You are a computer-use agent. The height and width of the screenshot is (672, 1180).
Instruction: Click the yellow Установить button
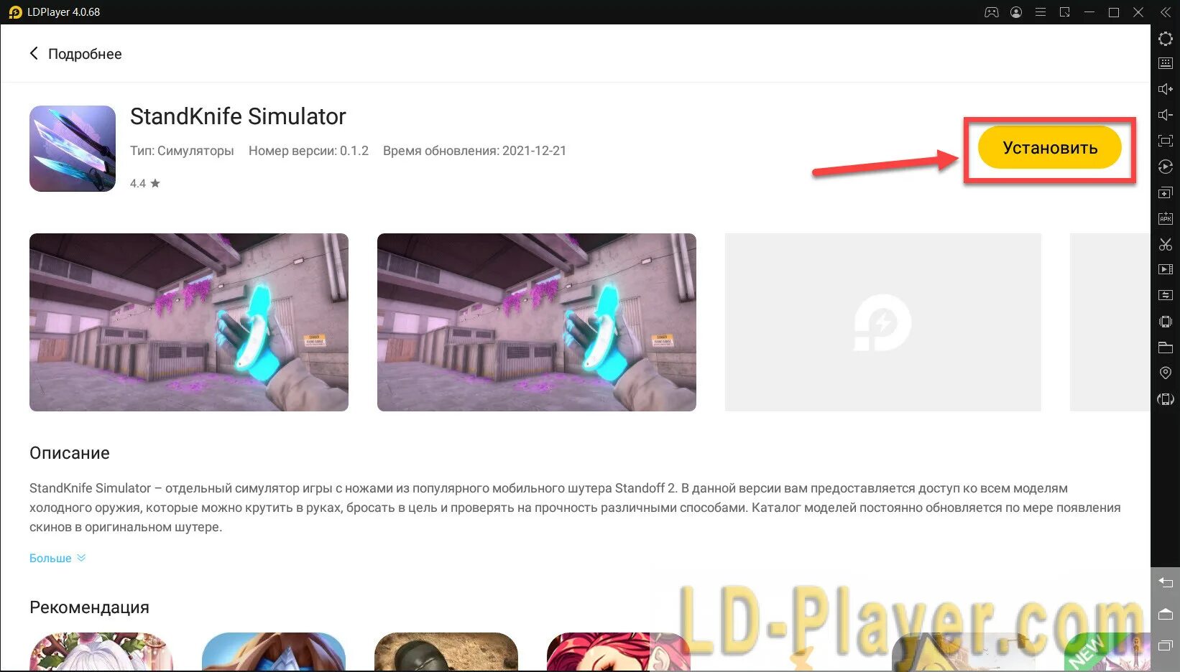pyautogui.click(x=1049, y=148)
